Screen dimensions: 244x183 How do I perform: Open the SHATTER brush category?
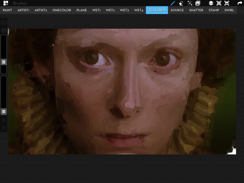click(x=196, y=10)
